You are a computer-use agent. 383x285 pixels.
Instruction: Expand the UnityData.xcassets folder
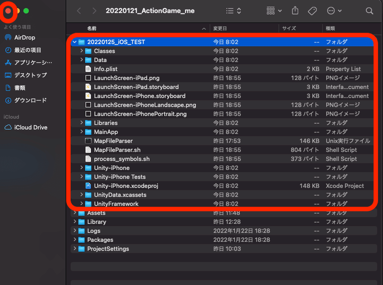tap(81, 195)
